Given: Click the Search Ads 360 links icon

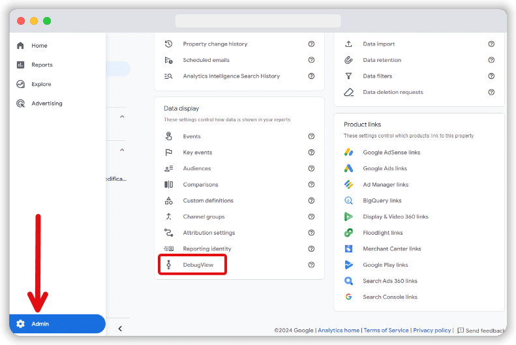Looking at the screenshot, I should (x=348, y=281).
